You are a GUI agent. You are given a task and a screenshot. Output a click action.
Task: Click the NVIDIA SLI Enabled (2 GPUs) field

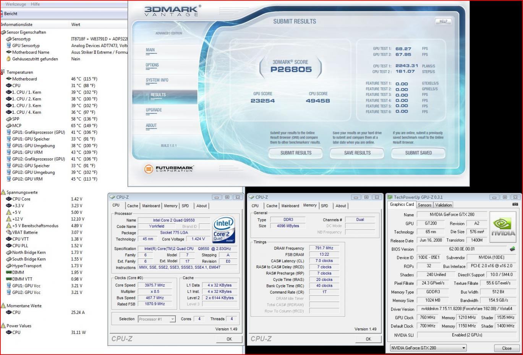[x=466, y=335]
